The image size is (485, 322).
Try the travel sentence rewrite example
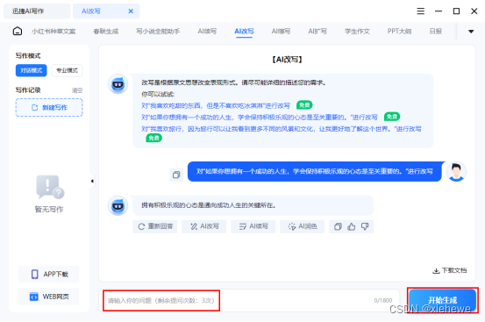coord(282,129)
